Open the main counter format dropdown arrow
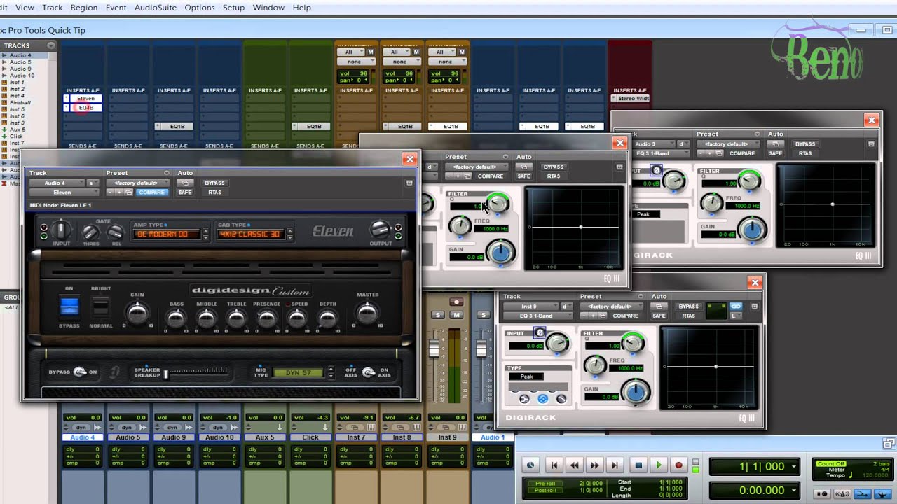897x504 pixels. 794,467
